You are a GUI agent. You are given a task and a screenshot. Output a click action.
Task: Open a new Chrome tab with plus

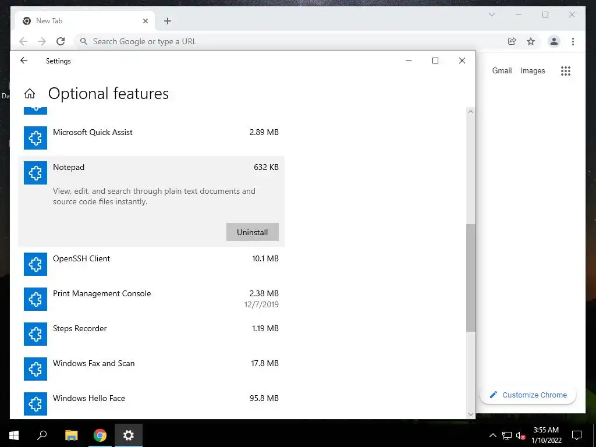coord(168,21)
